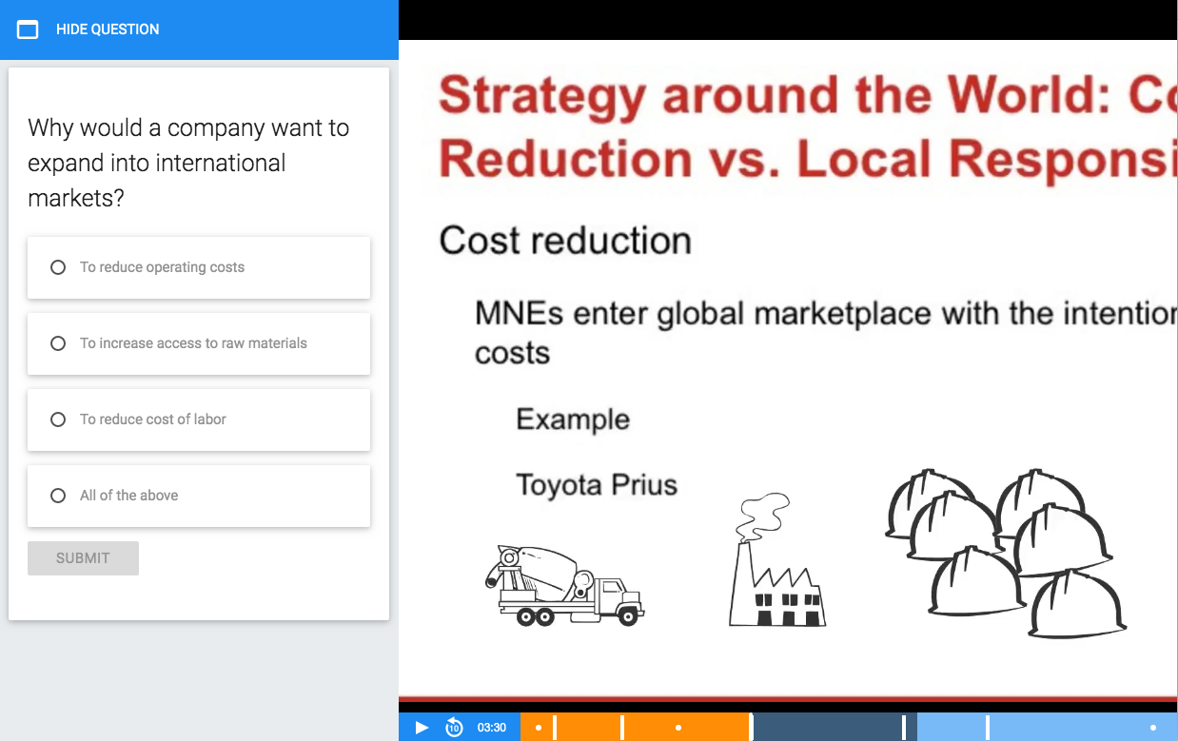Image resolution: width=1178 pixels, height=741 pixels.
Task: Jump to first white dot on orange timeline
Action: click(539, 728)
